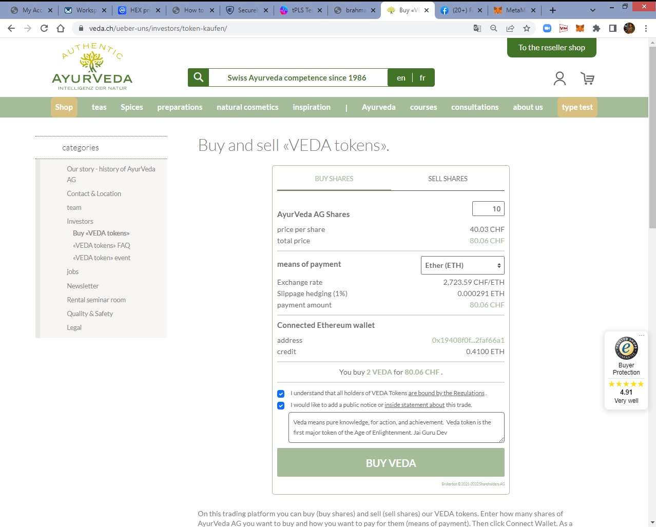The width and height of the screenshot is (656, 527).
Task: Open the Extensions puzzle icon
Action: (x=596, y=28)
